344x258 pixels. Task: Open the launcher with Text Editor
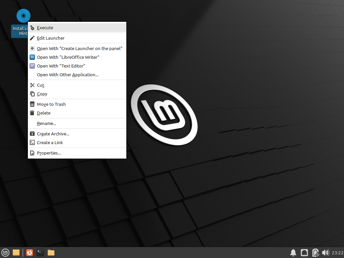77,66
